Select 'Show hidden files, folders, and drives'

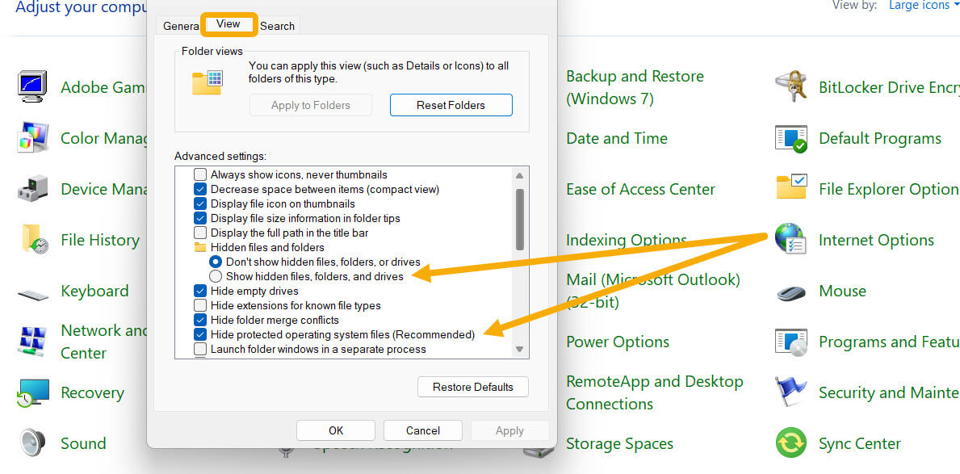tap(216, 276)
